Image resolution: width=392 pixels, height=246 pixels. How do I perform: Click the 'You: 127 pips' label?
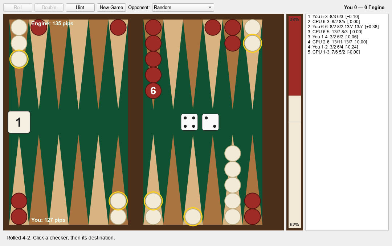click(48, 220)
